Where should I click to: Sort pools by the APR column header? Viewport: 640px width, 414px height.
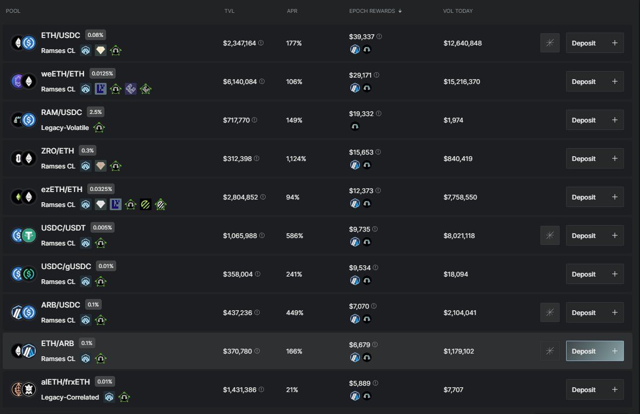pos(292,11)
